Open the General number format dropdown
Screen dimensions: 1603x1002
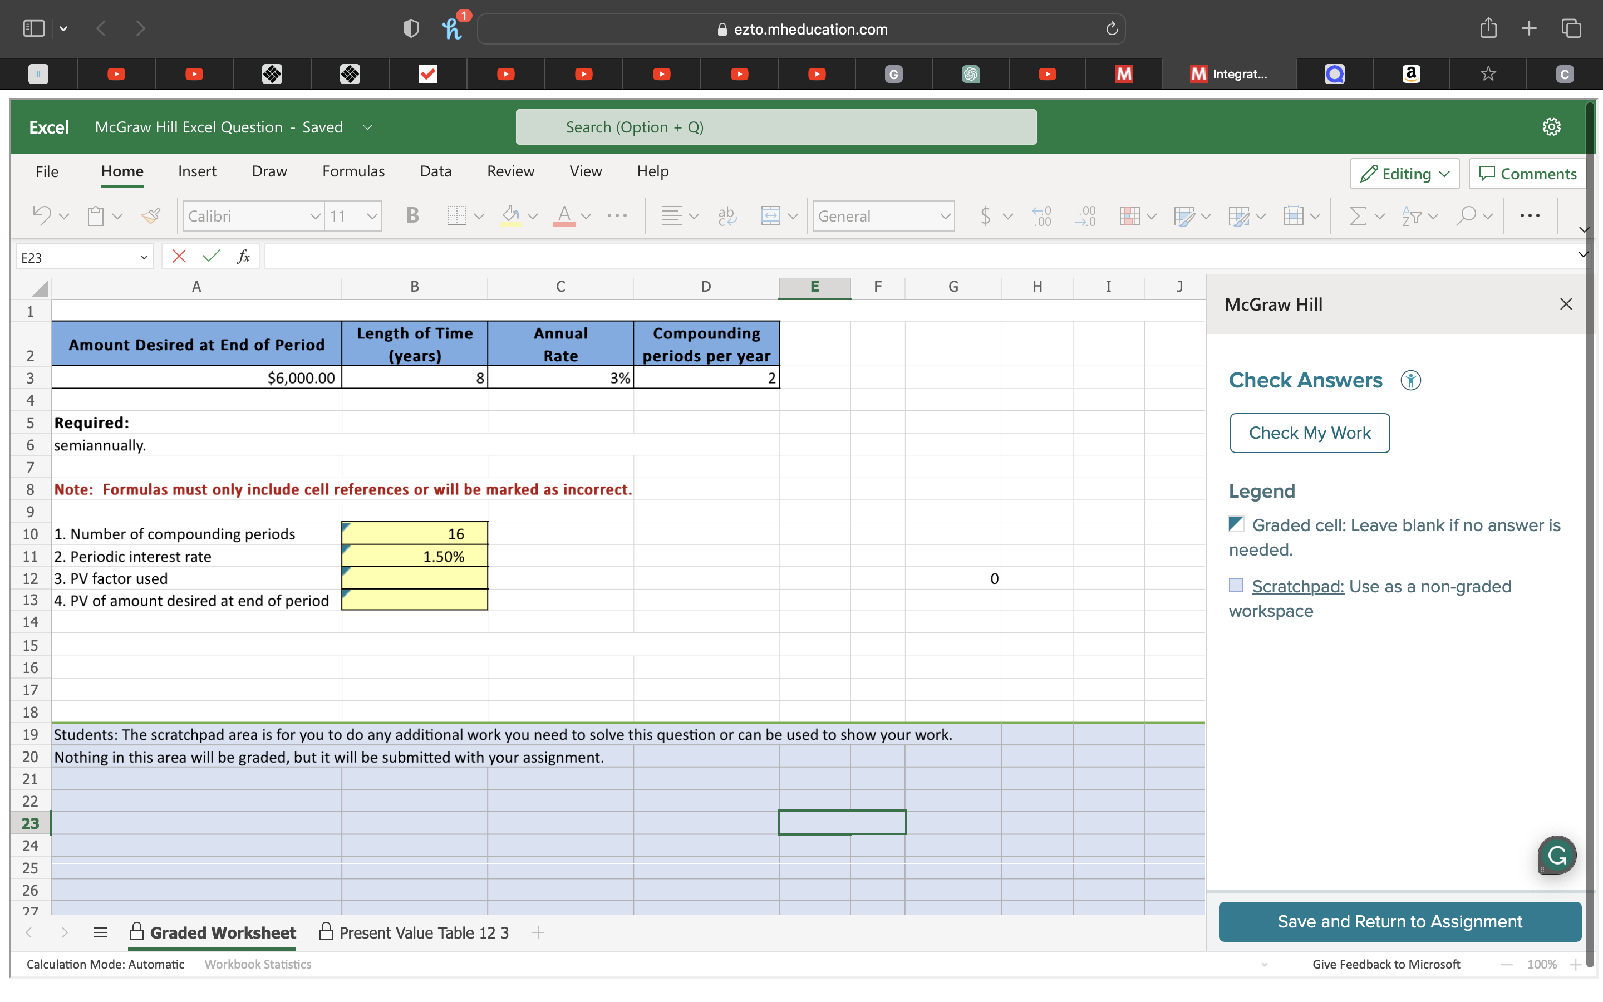click(945, 216)
